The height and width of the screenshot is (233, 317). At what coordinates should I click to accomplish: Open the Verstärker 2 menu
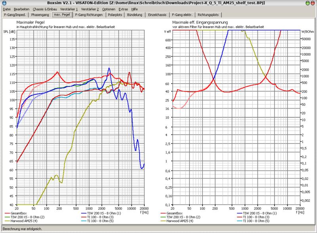click(x=90, y=9)
